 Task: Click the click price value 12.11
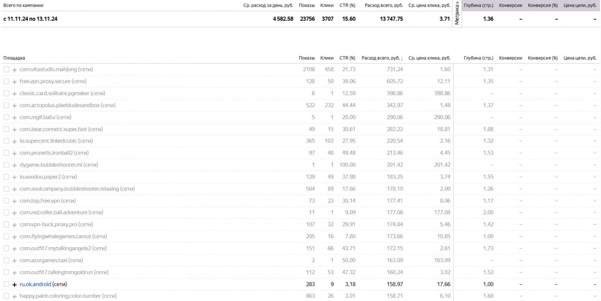[x=444, y=81]
